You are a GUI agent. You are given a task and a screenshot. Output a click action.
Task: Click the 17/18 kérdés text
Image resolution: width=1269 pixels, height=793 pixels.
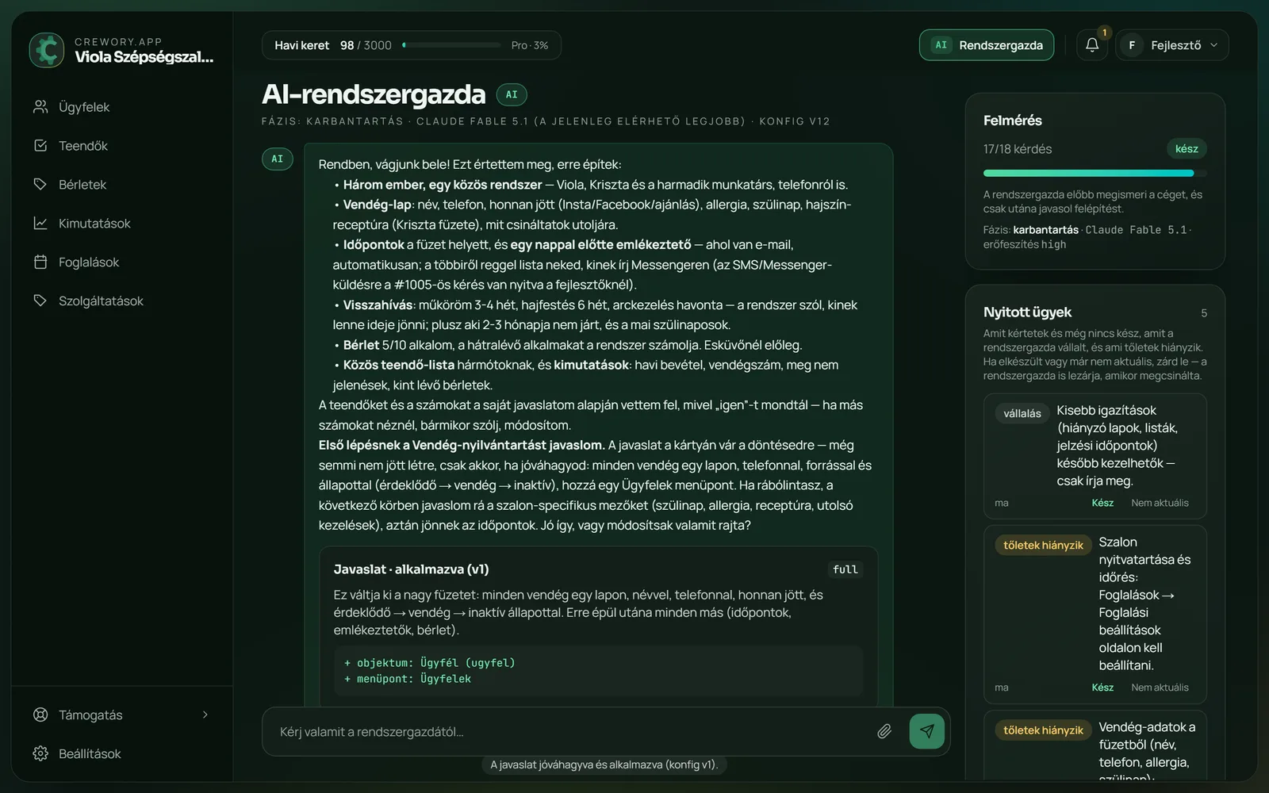(1018, 149)
